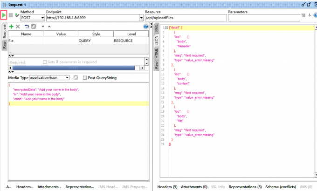Click the empty Parameters field

pos(264,18)
